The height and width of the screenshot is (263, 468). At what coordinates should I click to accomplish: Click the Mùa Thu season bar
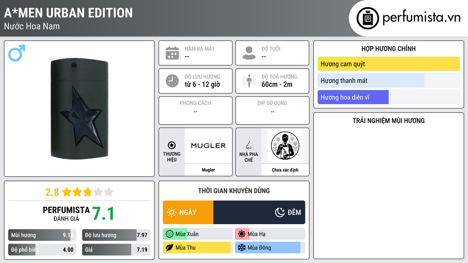198,247
